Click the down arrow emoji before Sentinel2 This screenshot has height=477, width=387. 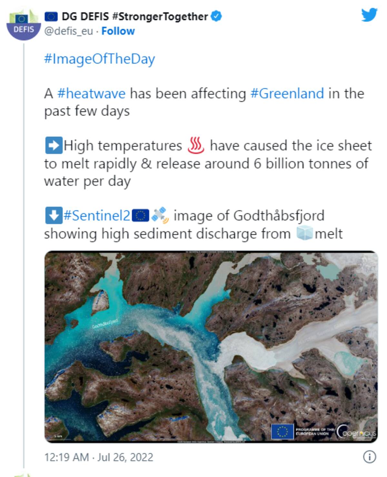tap(54, 215)
